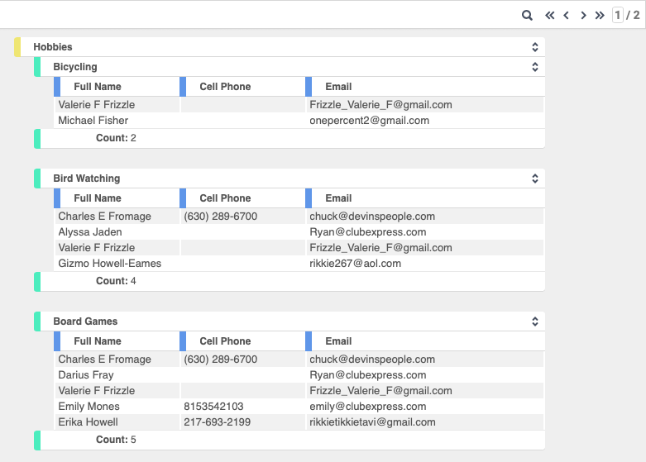Select the Bird Watching section title
The width and height of the screenshot is (646, 462).
(x=87, y=179)
